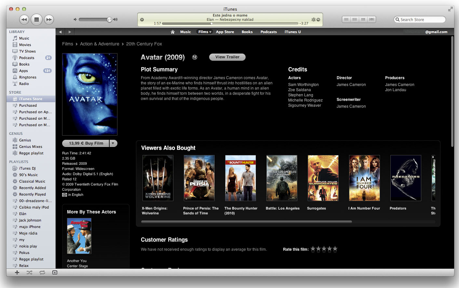This screenshot has height=288, width=459.
Task: Open the I Am Number Four poster
Action: [364, 178]
